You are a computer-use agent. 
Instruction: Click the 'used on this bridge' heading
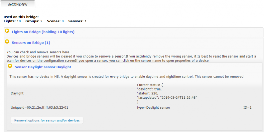coord(21,17)
